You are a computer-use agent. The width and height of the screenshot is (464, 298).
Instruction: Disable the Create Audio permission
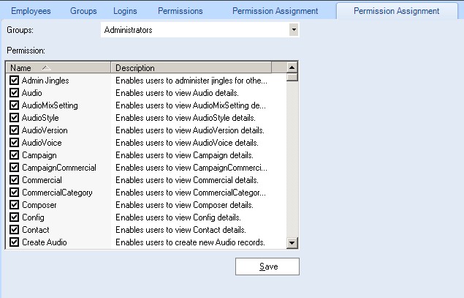click(14, 242)
